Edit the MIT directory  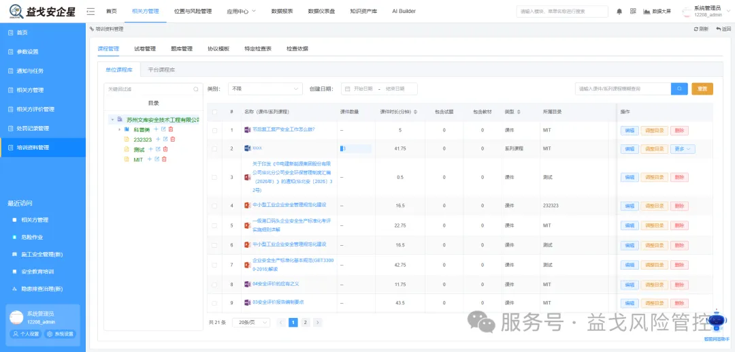(x=157, y=159)
